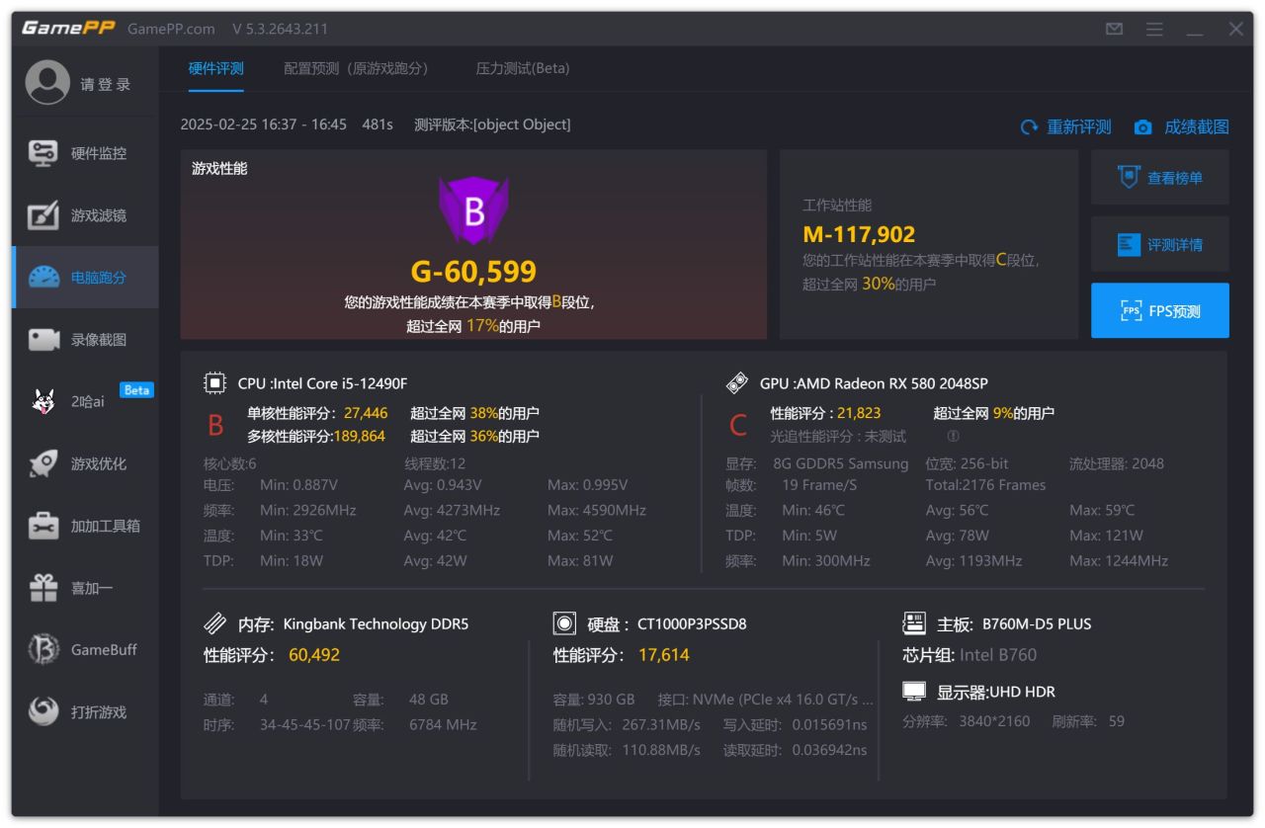1265x828 pixels.
Task: Click the 481s duration text
Action: 378,124
